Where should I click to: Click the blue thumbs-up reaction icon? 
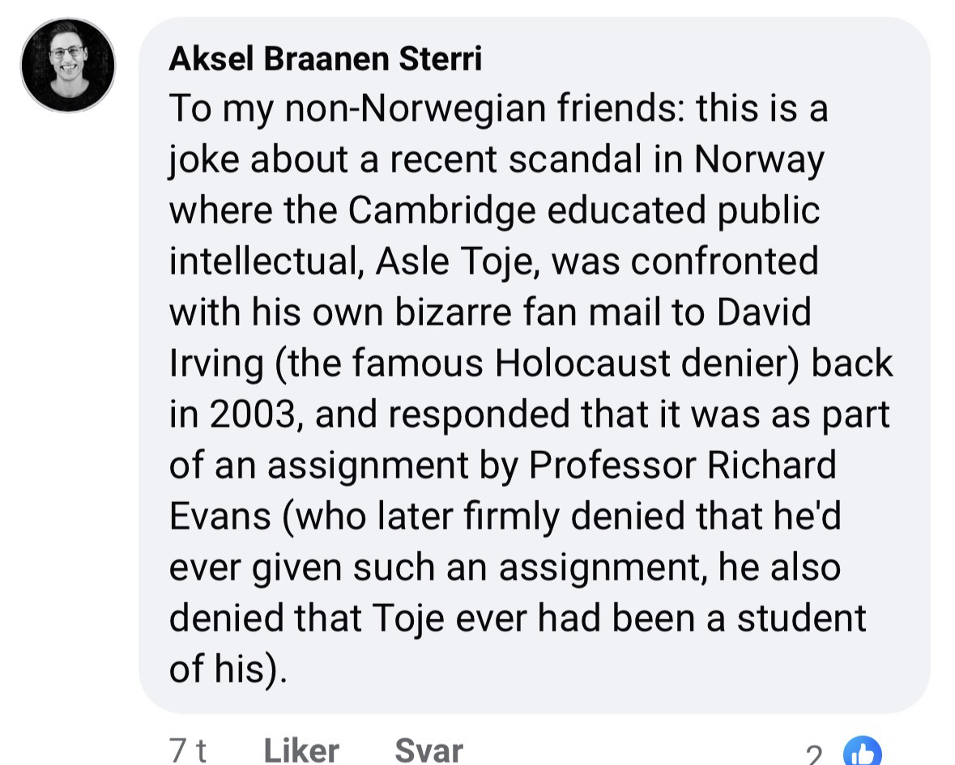(863, 752)
